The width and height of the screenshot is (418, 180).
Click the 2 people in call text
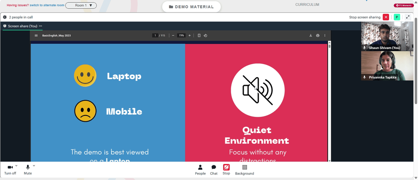coord(21,17)
